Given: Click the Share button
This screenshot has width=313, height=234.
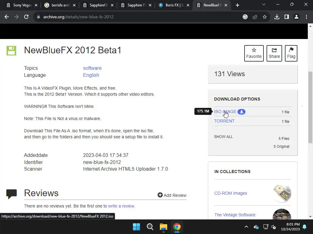Looking at the screenshot, I should coord(274,53).
